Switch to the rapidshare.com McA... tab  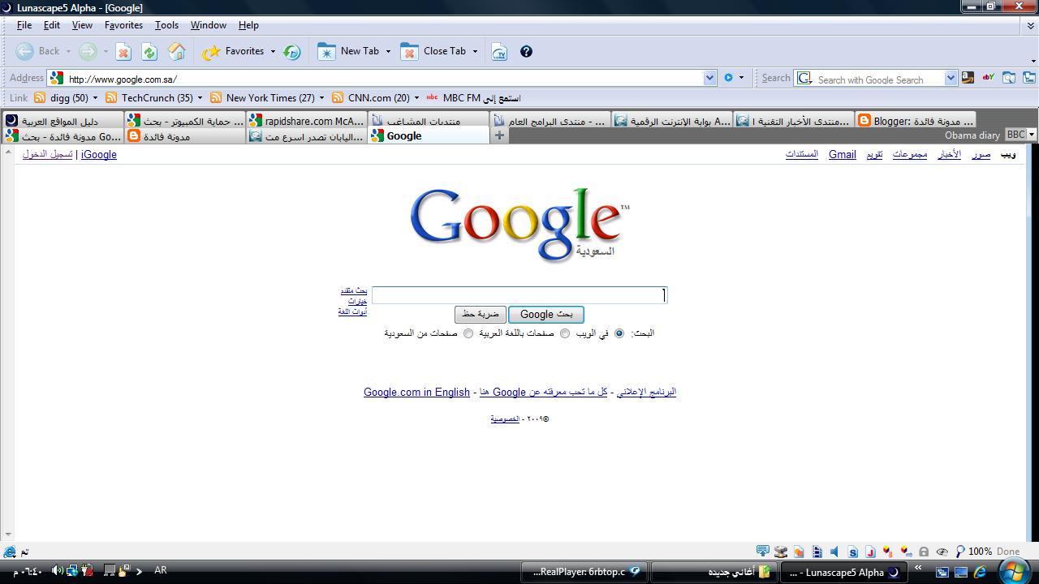(x=306, y=120)
